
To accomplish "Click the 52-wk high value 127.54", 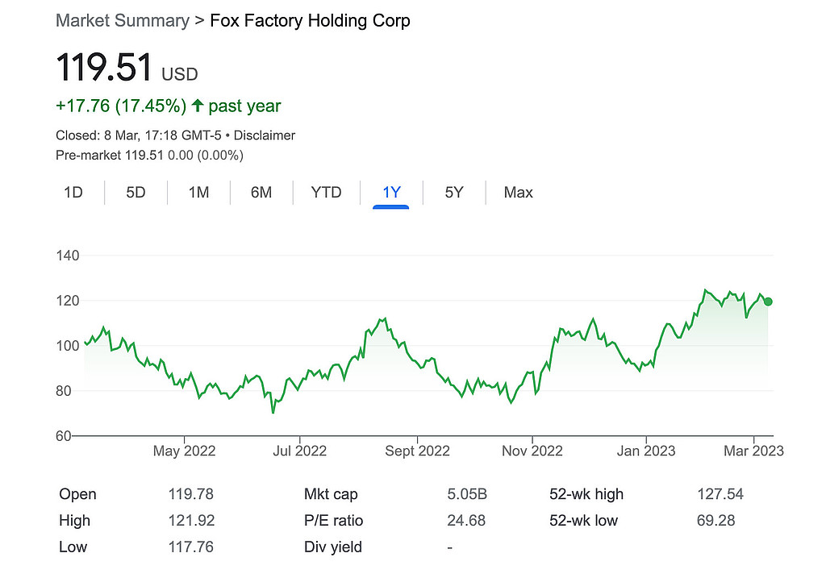I will point(720,494).
